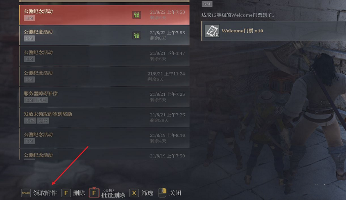This screenshot has height=200, width=346.
Task: Claim attachment with 领取附件 label
Action: pyautogui.click(x=45, y=193)
